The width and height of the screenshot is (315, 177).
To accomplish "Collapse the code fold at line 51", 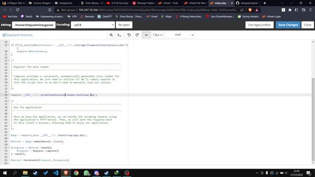I will click(9, 147).
